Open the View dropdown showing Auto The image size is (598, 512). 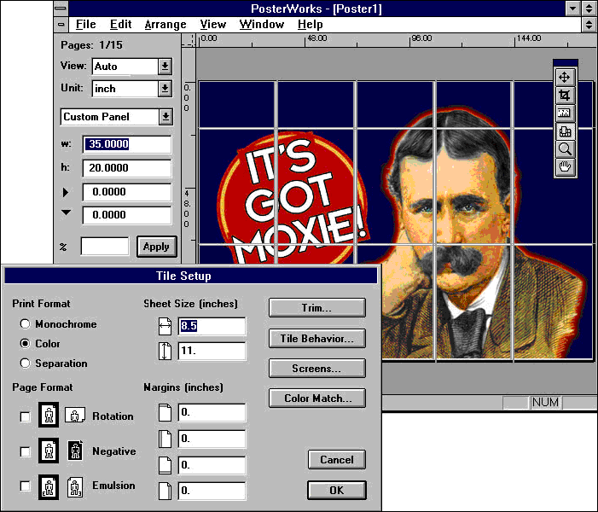coord(165,67)
